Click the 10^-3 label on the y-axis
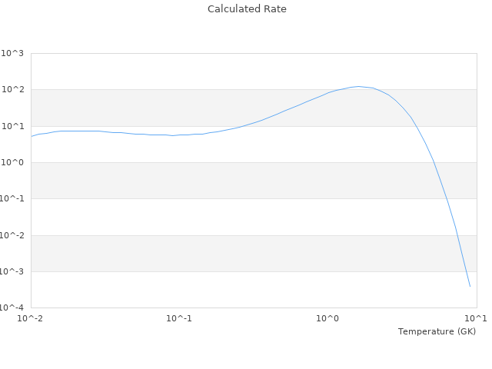 tap(12, 272)
